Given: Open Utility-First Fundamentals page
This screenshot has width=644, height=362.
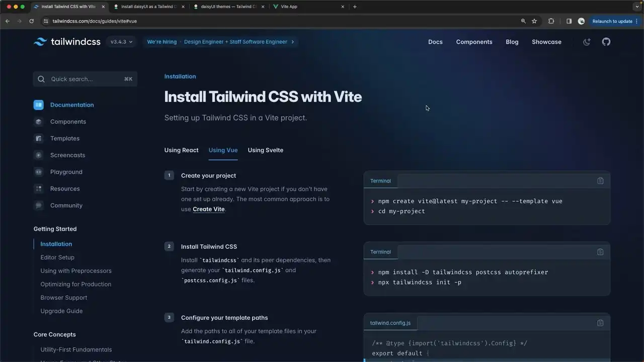Looking at the screenshot, I should point(76,349).
